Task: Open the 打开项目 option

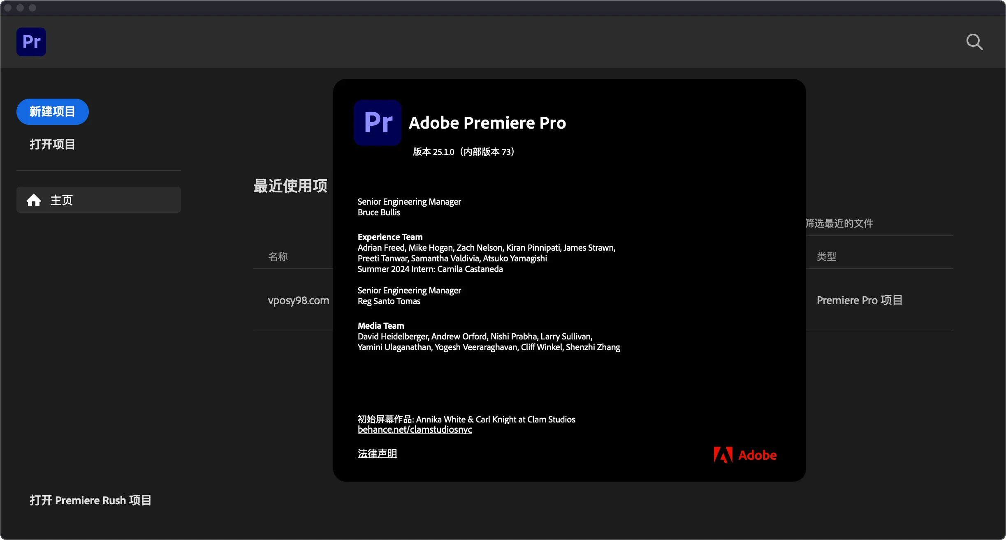Action: point(52,144)
